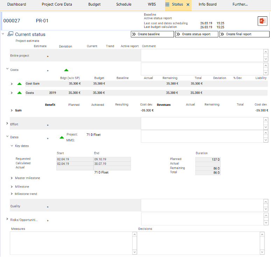Click green deviation triangle in Costs estimate row
The image size is (271, 257).
(66, 70)
